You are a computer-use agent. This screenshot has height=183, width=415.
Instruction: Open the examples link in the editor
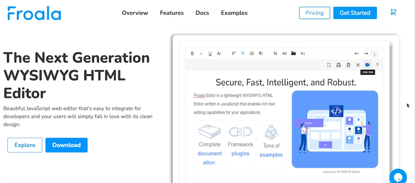271,155
